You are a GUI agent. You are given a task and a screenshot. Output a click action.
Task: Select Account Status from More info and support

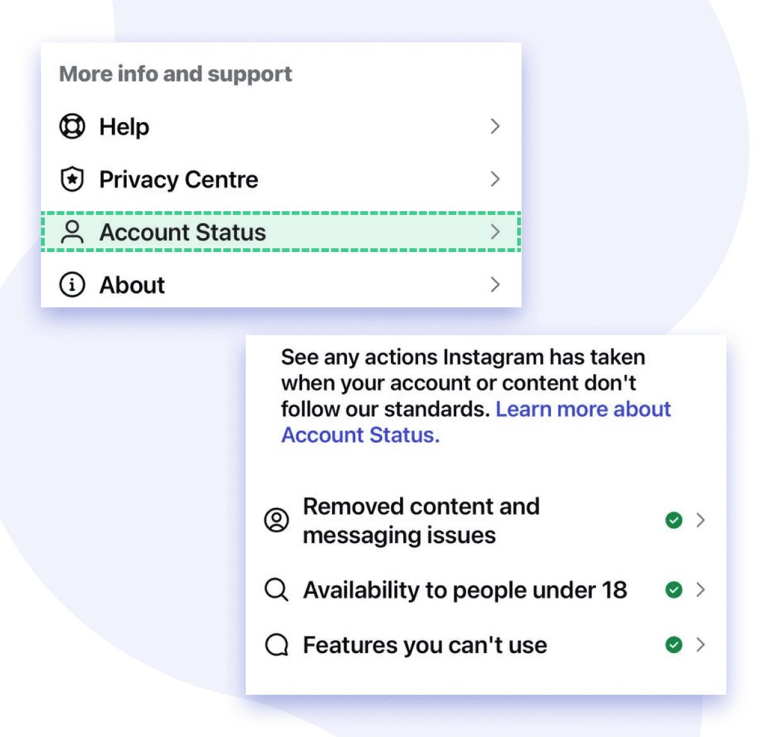click(182, 232)
